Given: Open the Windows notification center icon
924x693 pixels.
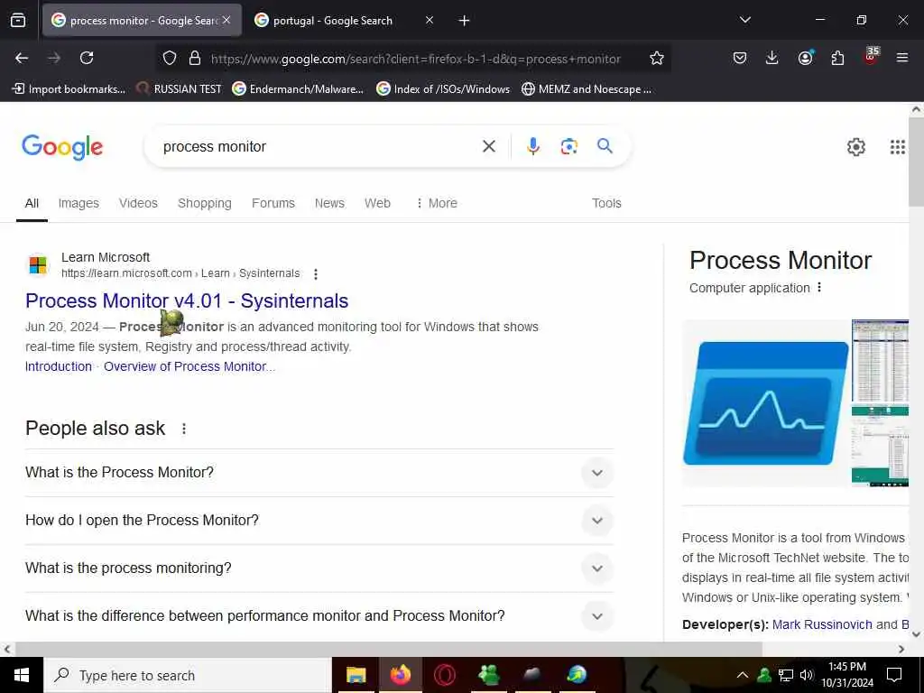Looking at the screenshot, I should (x=894, y=675).
